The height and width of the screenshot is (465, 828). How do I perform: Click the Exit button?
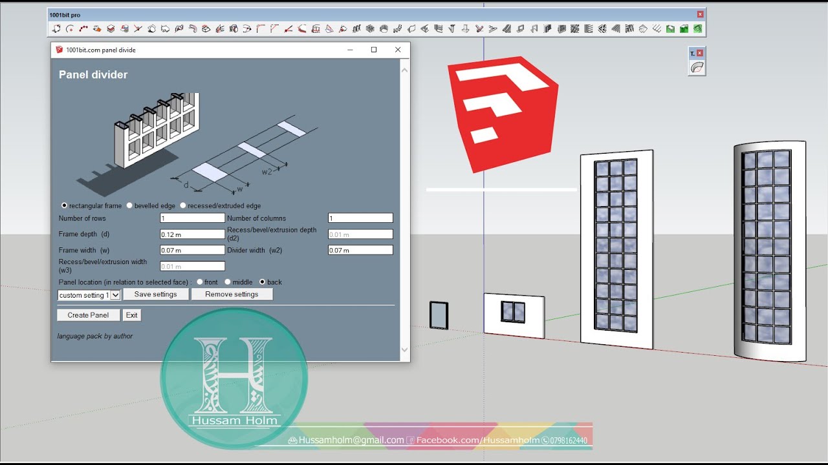132,315
